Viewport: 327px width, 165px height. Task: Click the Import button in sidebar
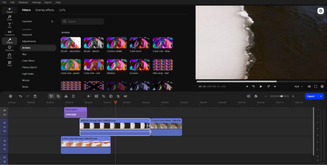pos(10,10)
